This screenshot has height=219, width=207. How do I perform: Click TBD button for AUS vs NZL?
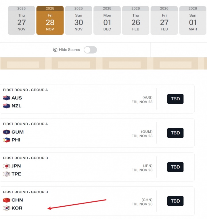pos(175,99)
